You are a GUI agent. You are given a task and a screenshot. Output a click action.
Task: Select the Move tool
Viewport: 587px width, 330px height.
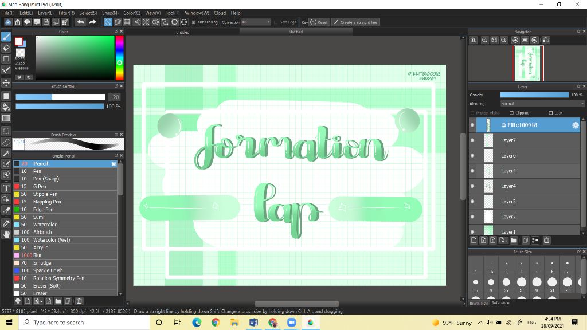(x=6, y=82)
